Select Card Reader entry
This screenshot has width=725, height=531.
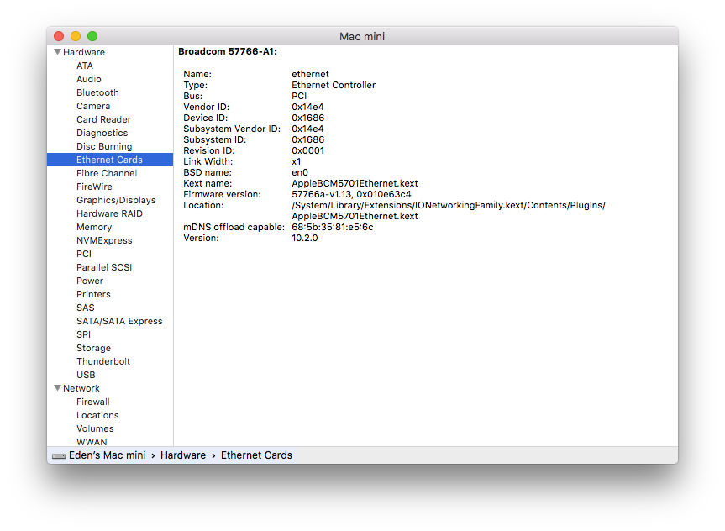pyautogui.click(x=103, y=119)
